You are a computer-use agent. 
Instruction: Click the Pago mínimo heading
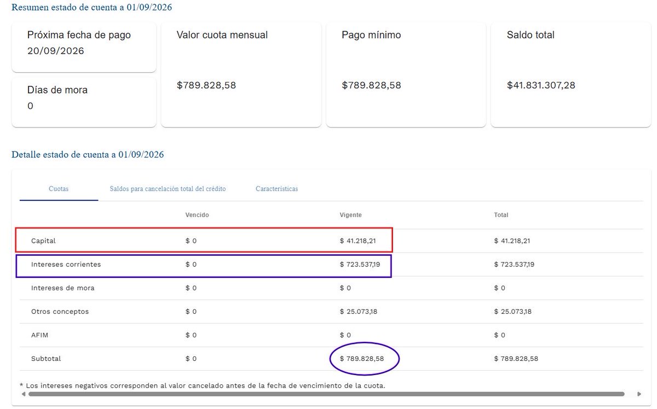point(371,35)
